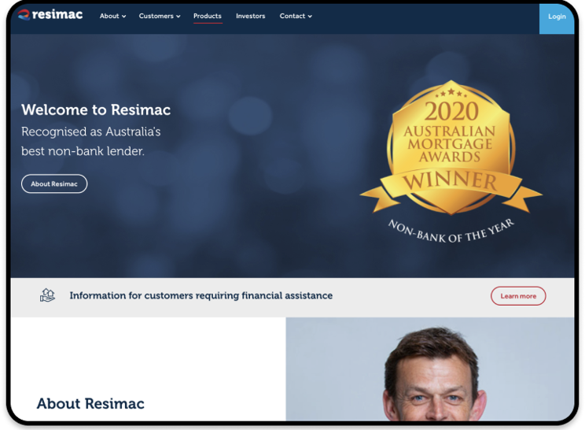585x430 pixels.
Task: Expand the About chevron arrow
Action: [x=124, y=17]
